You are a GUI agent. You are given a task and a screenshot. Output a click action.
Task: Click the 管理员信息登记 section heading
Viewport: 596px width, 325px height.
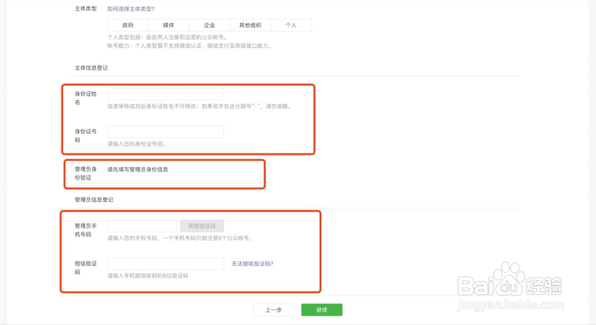pos(94,200)
